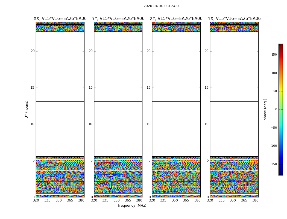Click the lower phase data in XX panel
The width and height of the screenshot is (287, 219).
[x=60, y=178]
